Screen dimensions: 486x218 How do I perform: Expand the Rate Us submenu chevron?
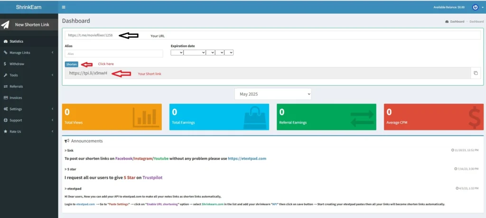click(52, 131)
